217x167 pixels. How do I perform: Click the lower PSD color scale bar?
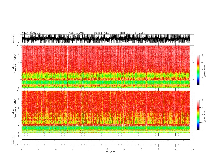198,115
